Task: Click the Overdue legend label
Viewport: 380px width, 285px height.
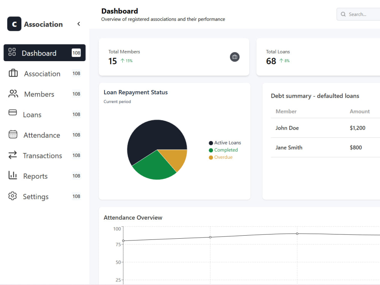Action: click(x=223, y=157)
